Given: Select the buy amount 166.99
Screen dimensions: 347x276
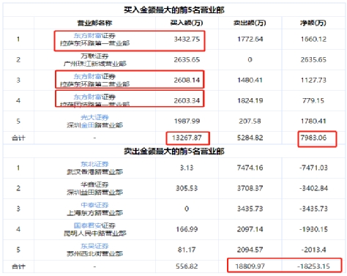Looking at the screenshot, I should [x=187, y=229].
